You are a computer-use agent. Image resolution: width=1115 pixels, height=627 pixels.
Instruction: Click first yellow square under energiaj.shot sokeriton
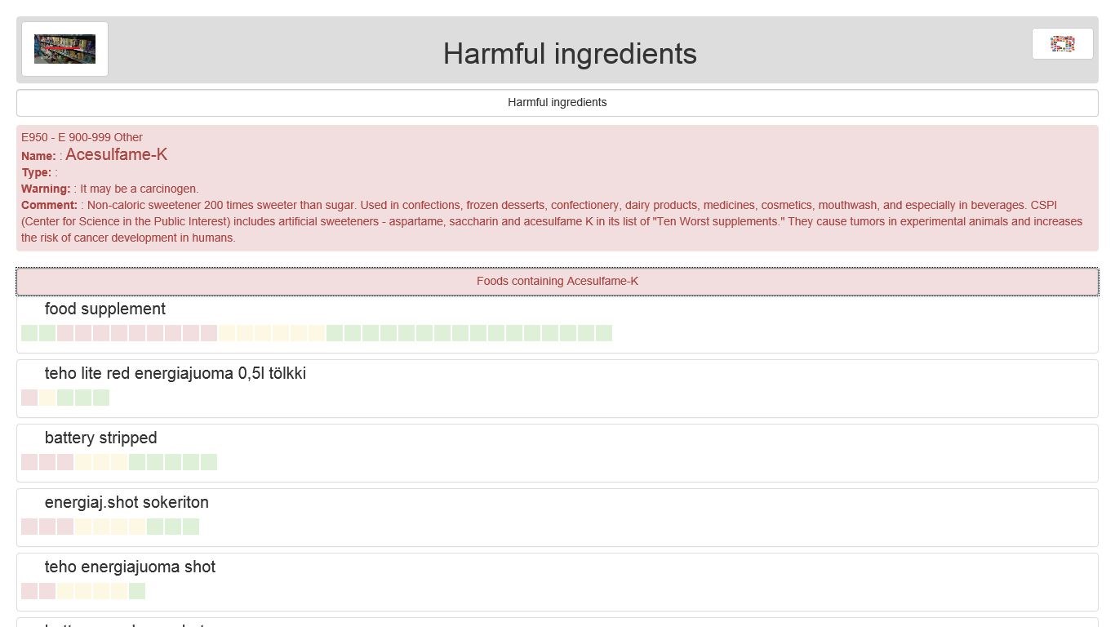[83, 527]
